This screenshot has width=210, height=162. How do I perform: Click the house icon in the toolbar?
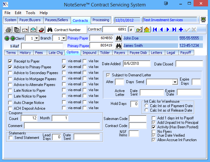[x=147, y=30]
